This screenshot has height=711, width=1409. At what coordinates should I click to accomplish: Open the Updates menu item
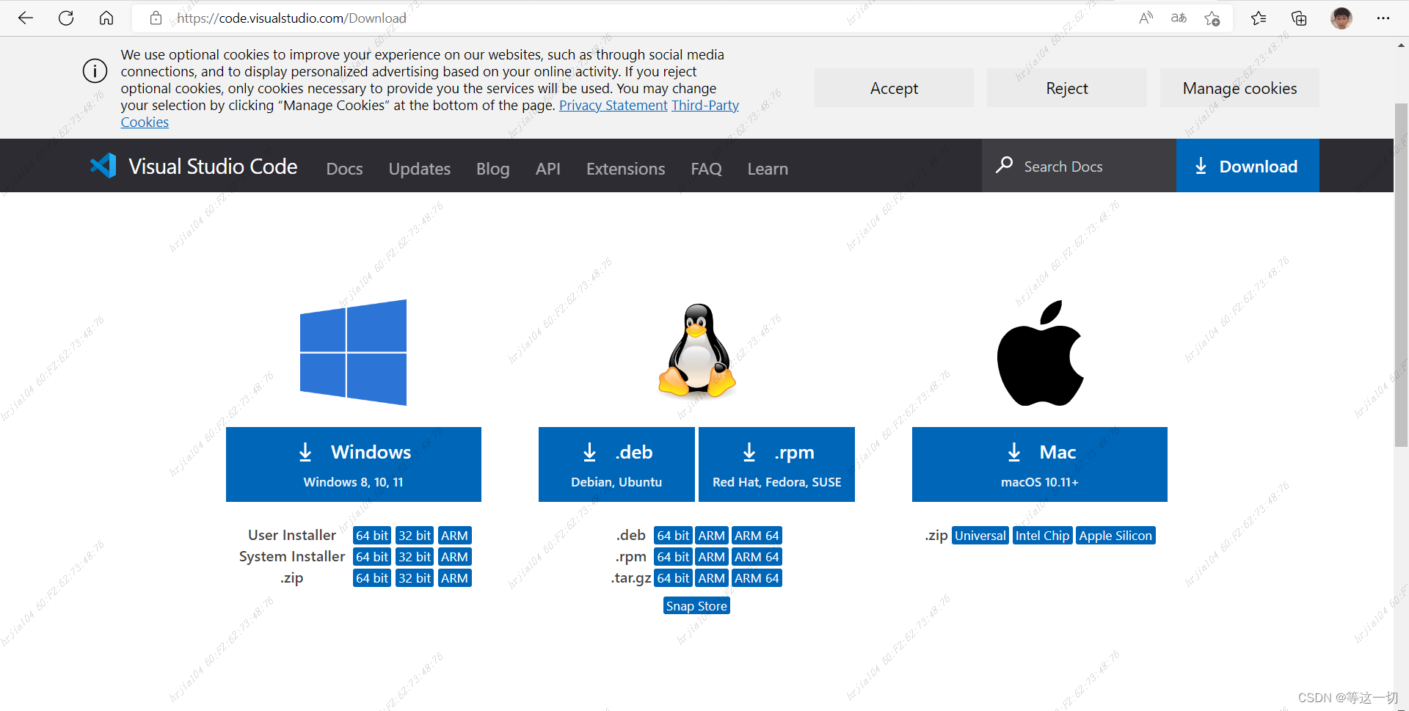[420, 169]
